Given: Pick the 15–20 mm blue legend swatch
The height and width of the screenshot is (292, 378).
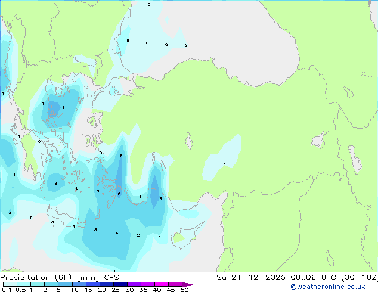Looking at the screenshot, I should pos(93,284).
